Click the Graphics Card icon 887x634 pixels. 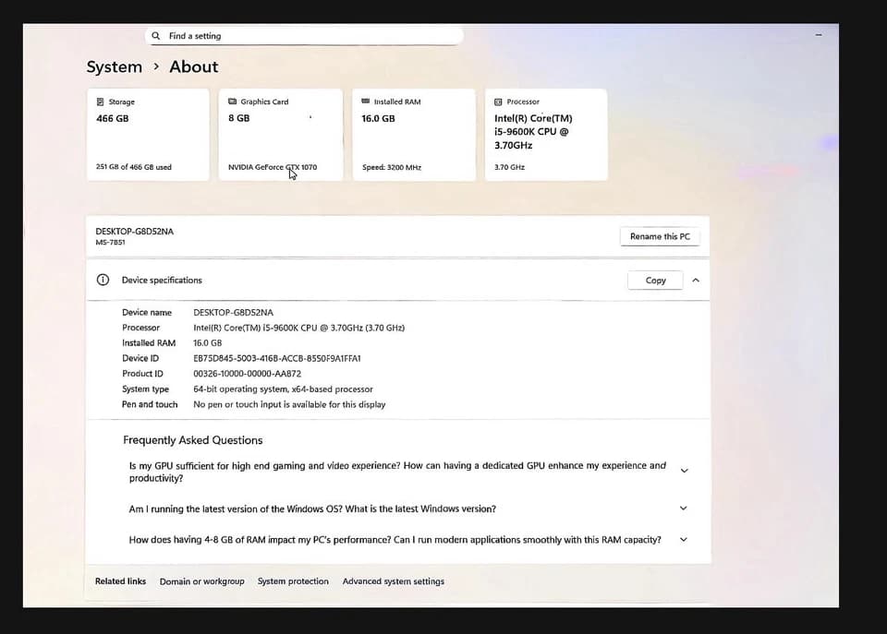[232, 102]
